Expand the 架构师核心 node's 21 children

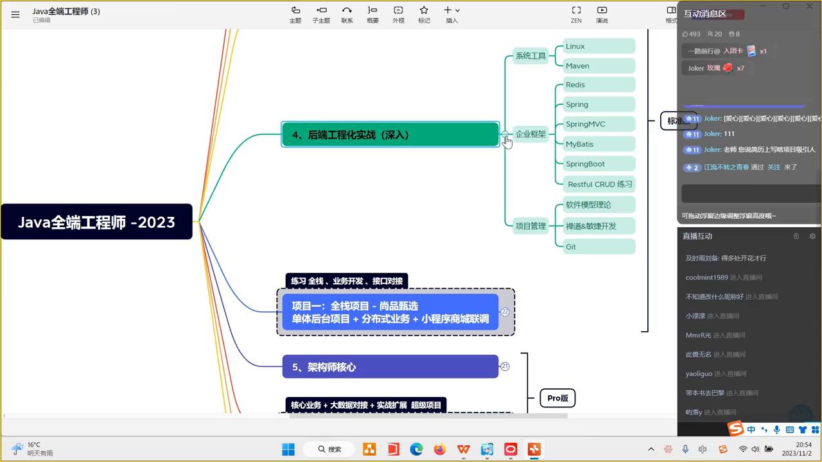pyautogui.click(x=505, y=366)
